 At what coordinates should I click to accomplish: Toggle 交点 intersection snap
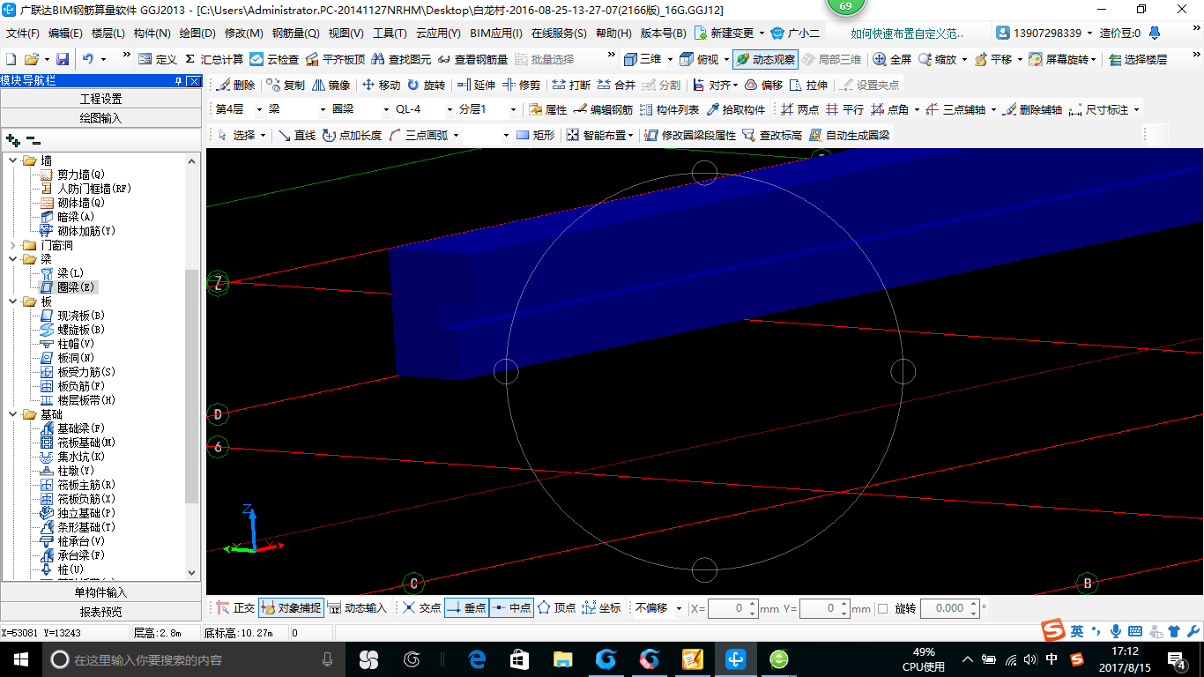click(x=421, y=608)
